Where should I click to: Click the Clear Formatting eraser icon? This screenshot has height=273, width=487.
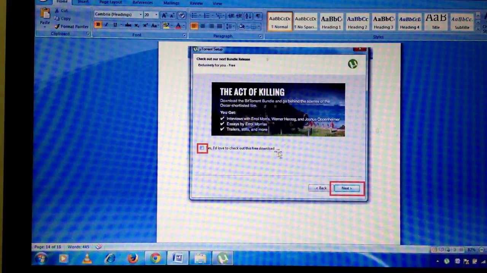coord(181,15)
